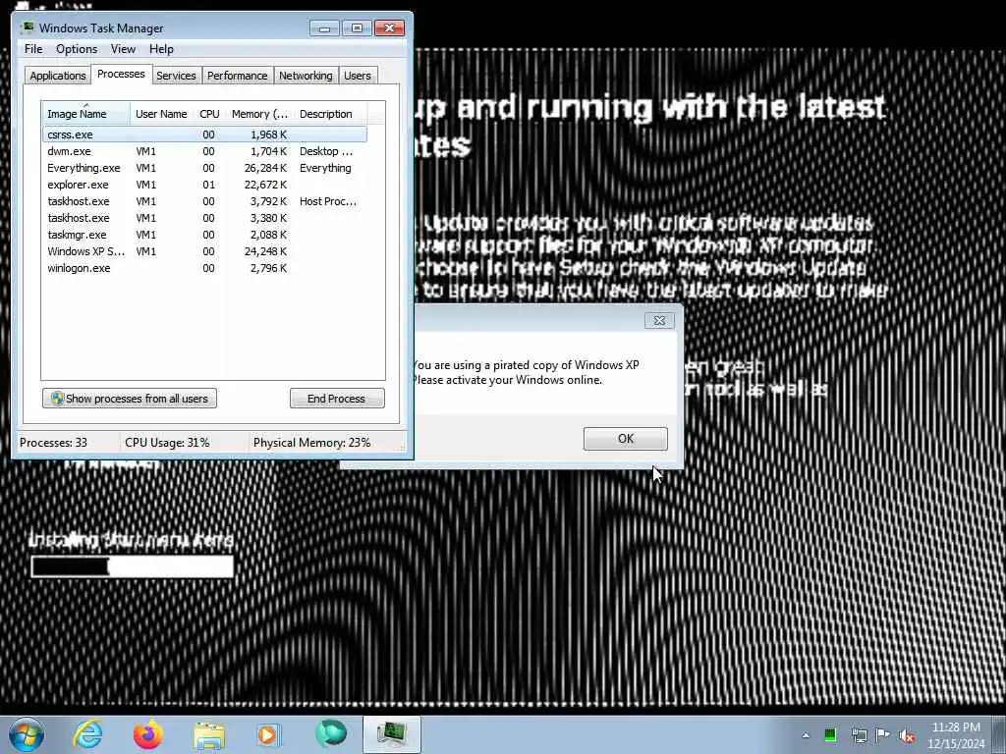Click the Physical Memory: 23% status entry
This screenshot has height=754, width=1006.
coord(311,443)
